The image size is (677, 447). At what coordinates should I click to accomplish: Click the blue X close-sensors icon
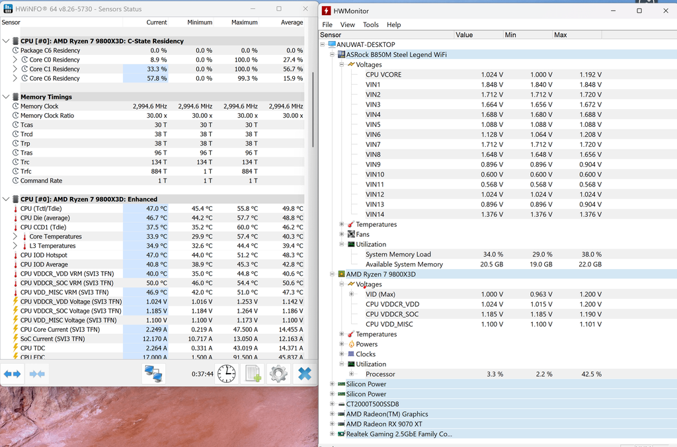pyautogui.click(x=304, y=374)
